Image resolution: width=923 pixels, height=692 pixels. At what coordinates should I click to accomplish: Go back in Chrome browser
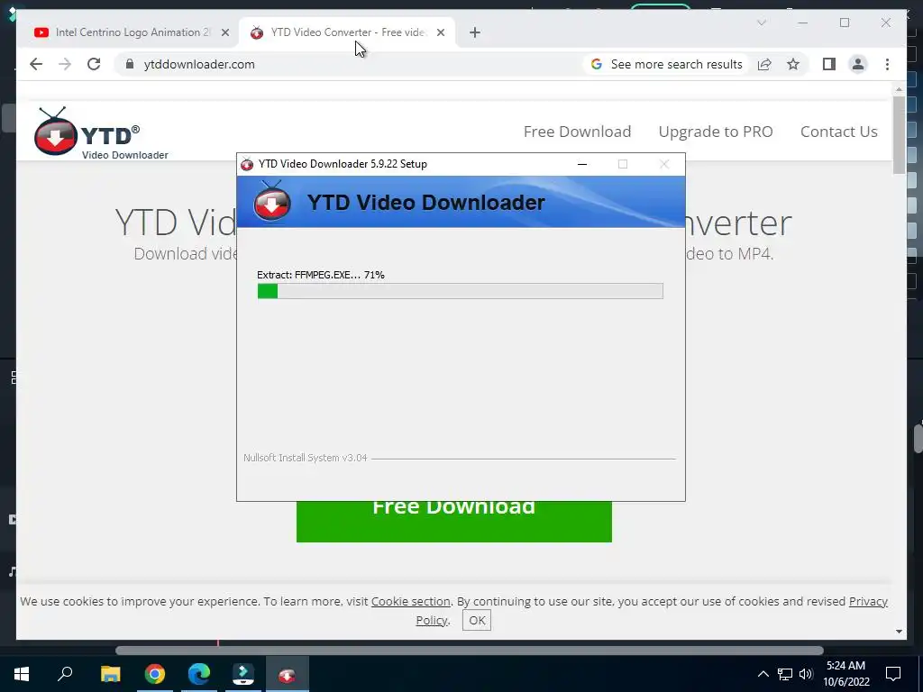tap(36, 64)
